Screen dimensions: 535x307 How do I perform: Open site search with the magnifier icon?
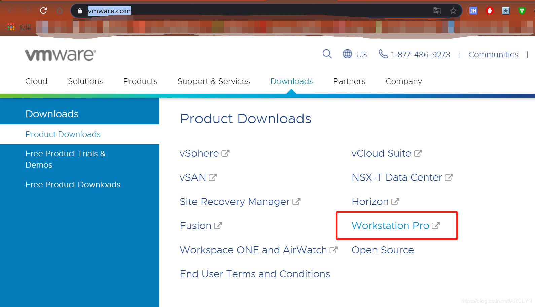327,54
